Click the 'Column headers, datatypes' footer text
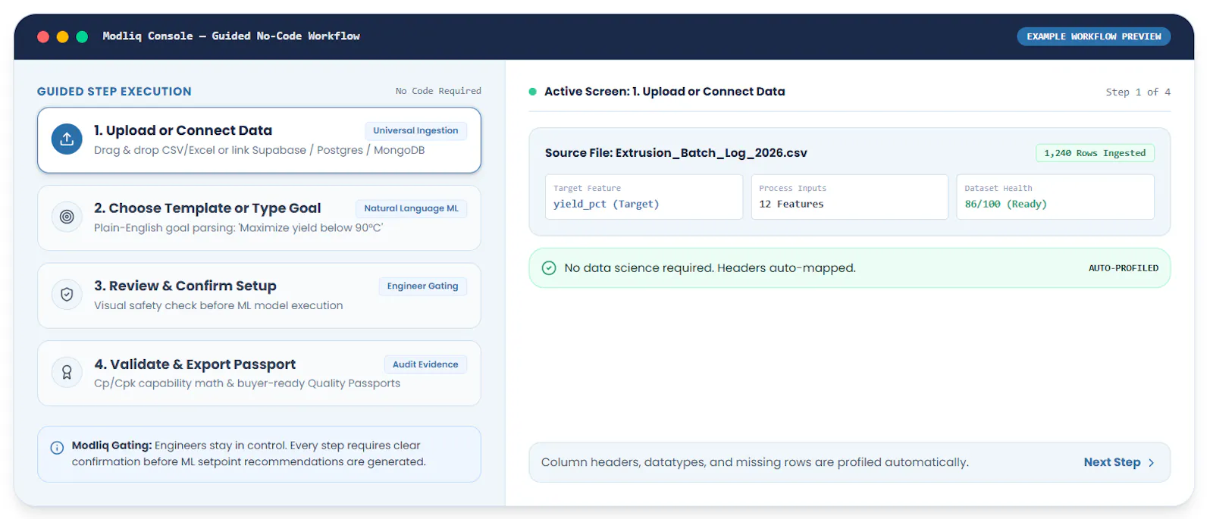The image size is (1213, 519). pos(755,463)
